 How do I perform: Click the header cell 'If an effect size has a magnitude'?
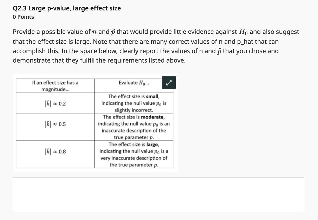coord(55,86)
